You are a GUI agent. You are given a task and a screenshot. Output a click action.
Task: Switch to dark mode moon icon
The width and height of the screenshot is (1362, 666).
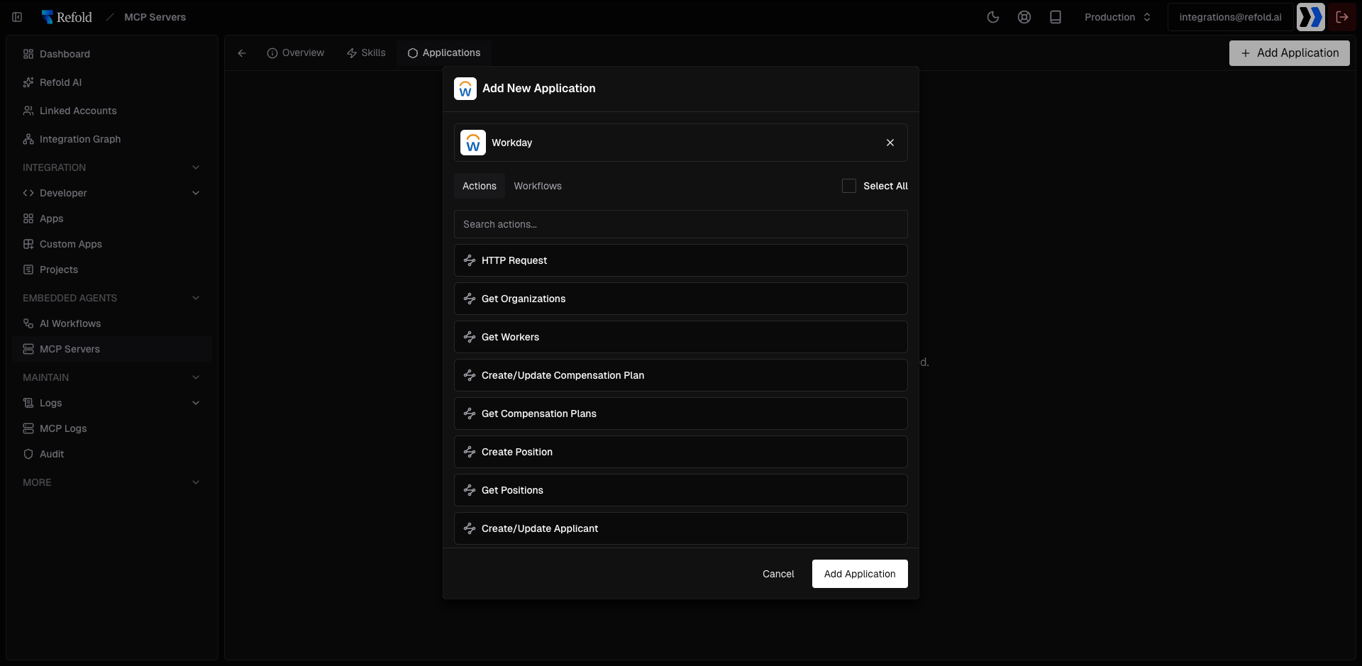993,17
